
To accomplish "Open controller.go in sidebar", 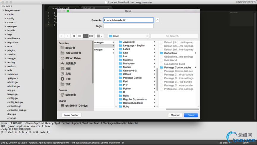I will click(14, 106).
